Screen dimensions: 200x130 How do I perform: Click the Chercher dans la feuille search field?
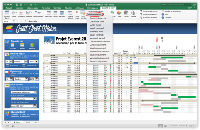pos(176,4)
